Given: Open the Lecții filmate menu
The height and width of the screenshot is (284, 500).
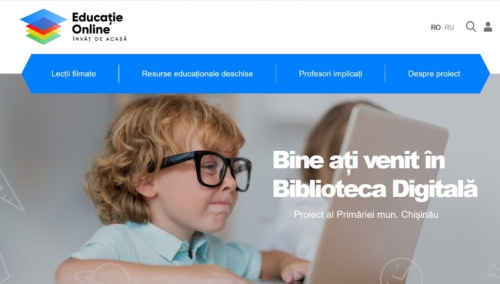Looking at the screenshot, I should [74, 74].
